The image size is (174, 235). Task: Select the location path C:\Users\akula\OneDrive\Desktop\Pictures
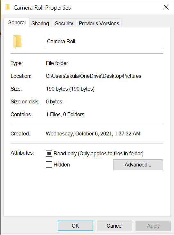click(94, 76)
